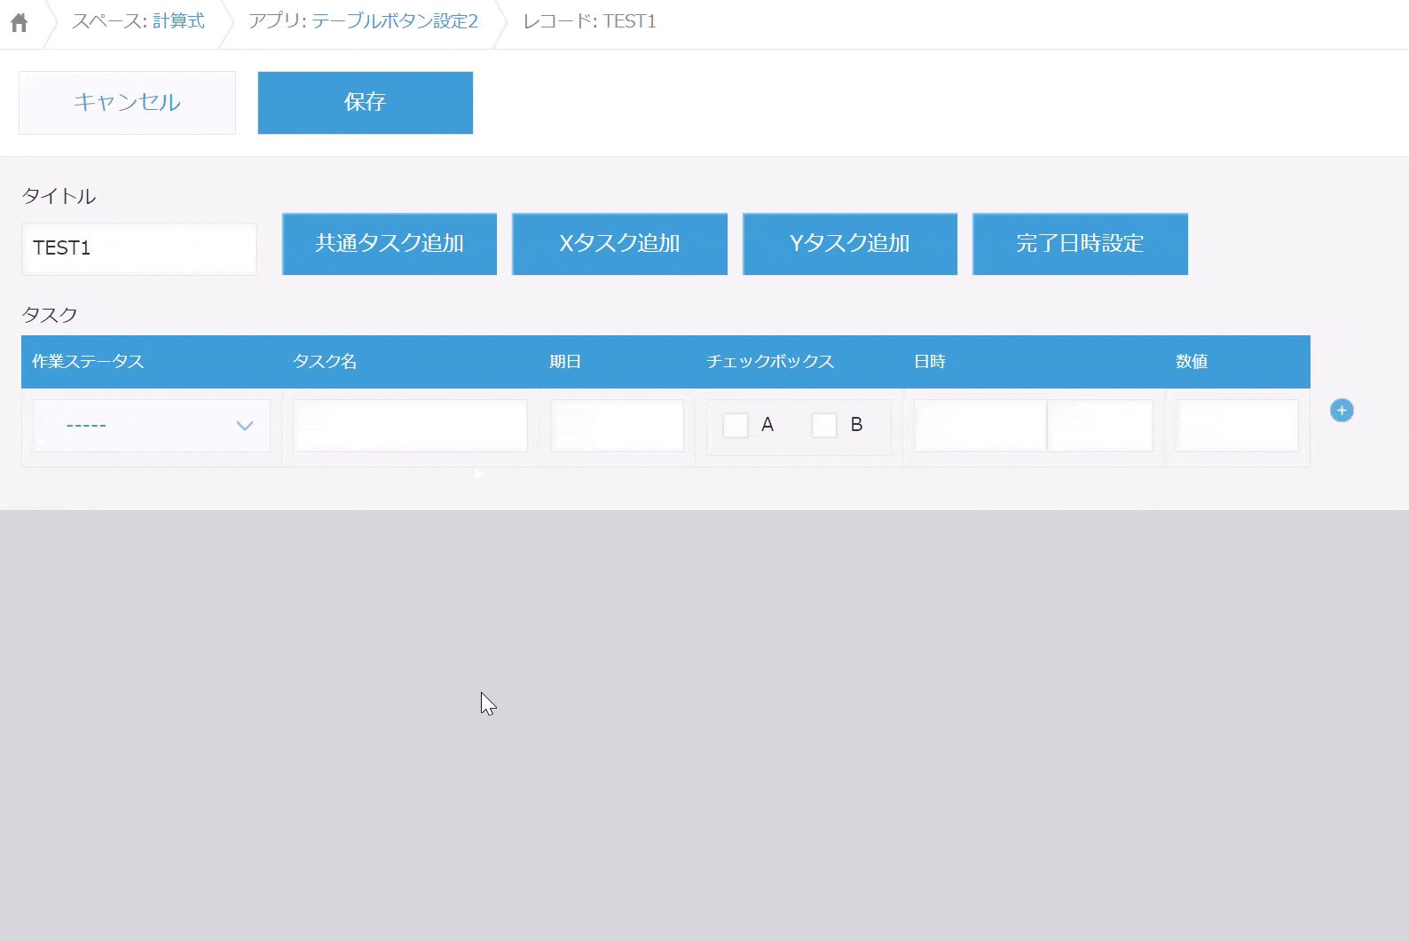Screen dimensions: 1409x942
Task: Focus the 日時 time part input
Action: pyautogui.click(x=1100, y=426)
